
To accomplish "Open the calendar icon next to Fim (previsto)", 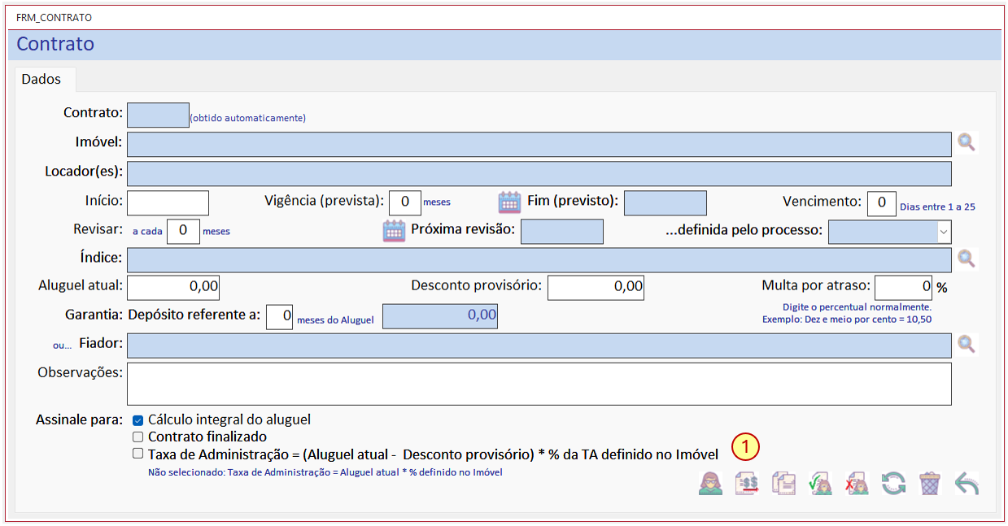I will (509, 202).
